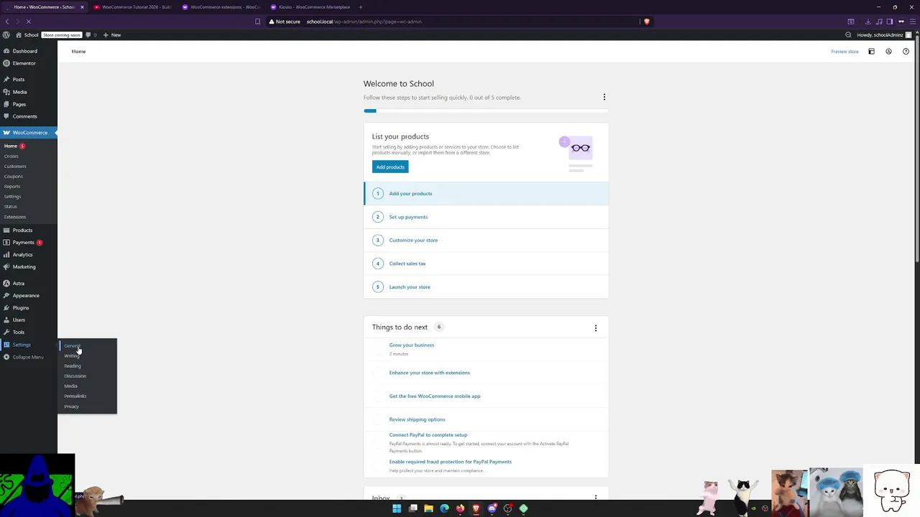Image resolution: width=920 pixels, height=517 pixels.
Task: Choose General from Settings flyout
Action: click(72, 345)
